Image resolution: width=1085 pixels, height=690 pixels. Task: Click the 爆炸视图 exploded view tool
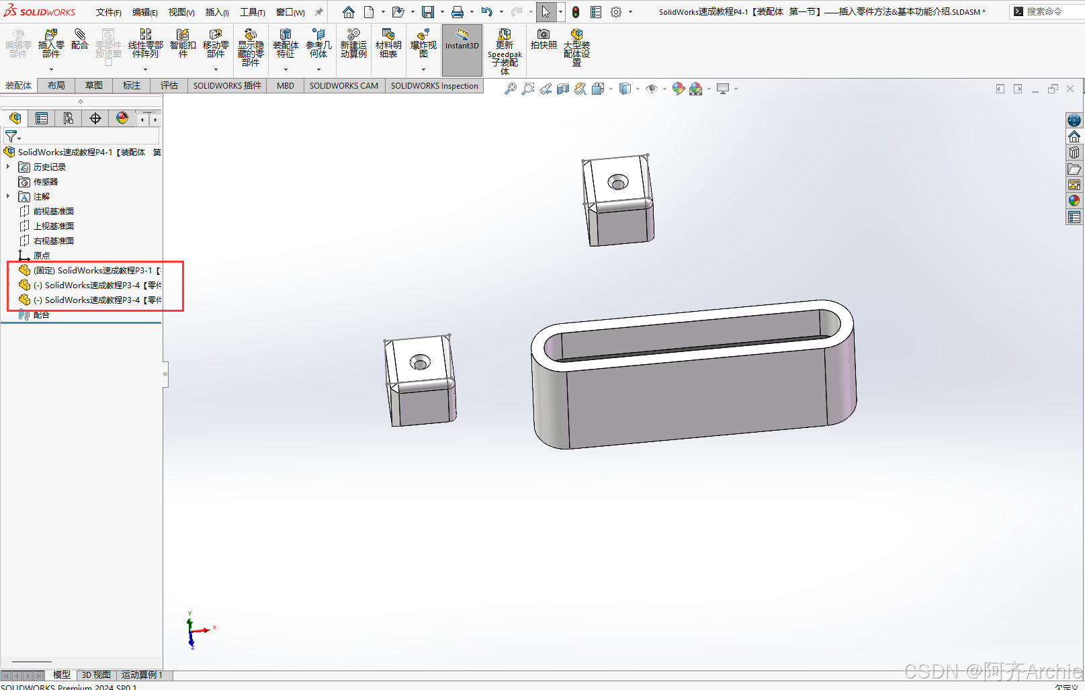(x=423, y=44)
